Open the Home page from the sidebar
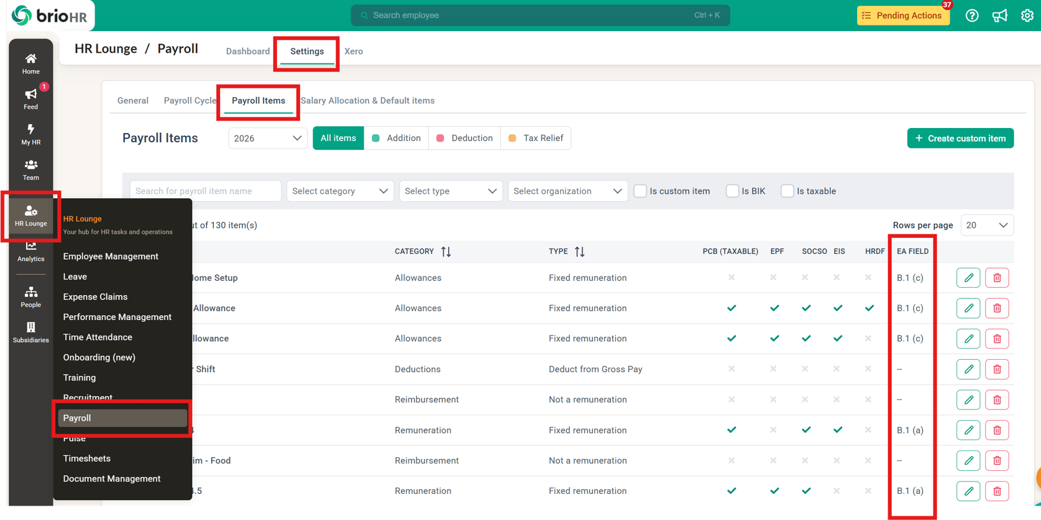The height and width of the screenshot is (520, 1041). (30, 63)
